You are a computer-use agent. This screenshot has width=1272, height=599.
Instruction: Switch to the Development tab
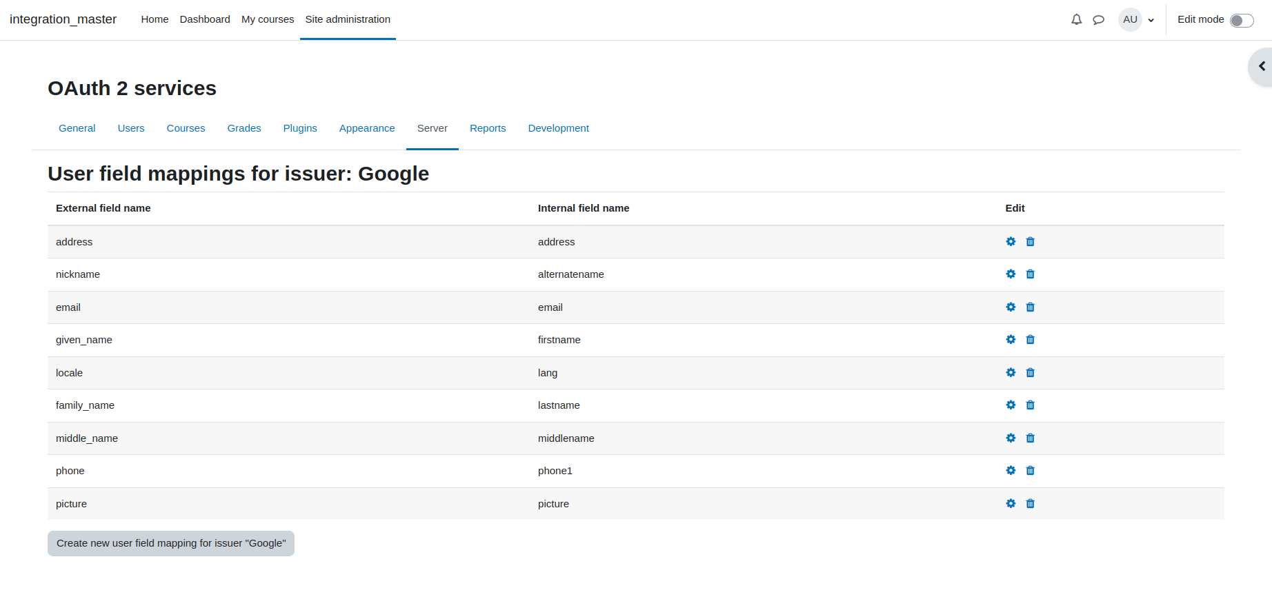(559, 128)
